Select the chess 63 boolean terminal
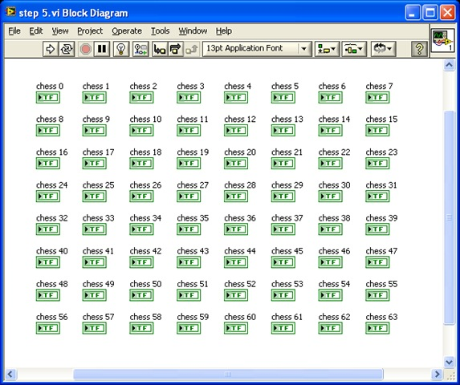460x385 pixels. pyautogui.click(x=377, y=328)
